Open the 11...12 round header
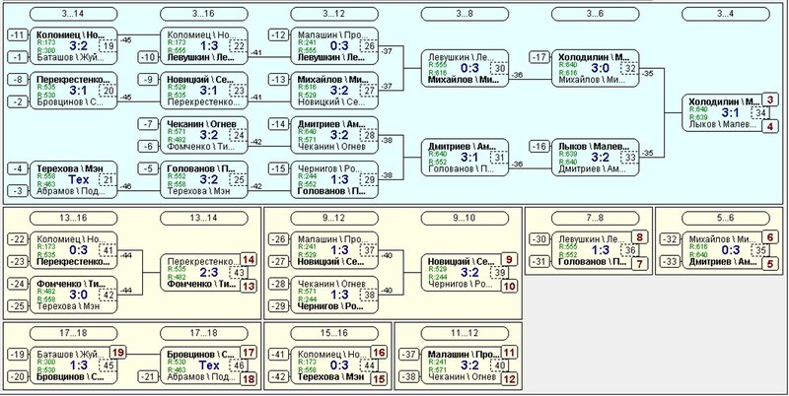Screen dimensions: 789x396 point(465,333)
